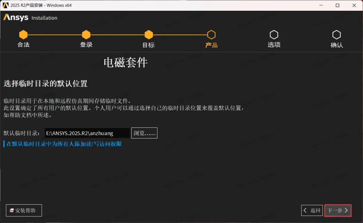
Task: Click the 产品 step hexagon icon
Action: pyautogui.click(x=211, y=35)
